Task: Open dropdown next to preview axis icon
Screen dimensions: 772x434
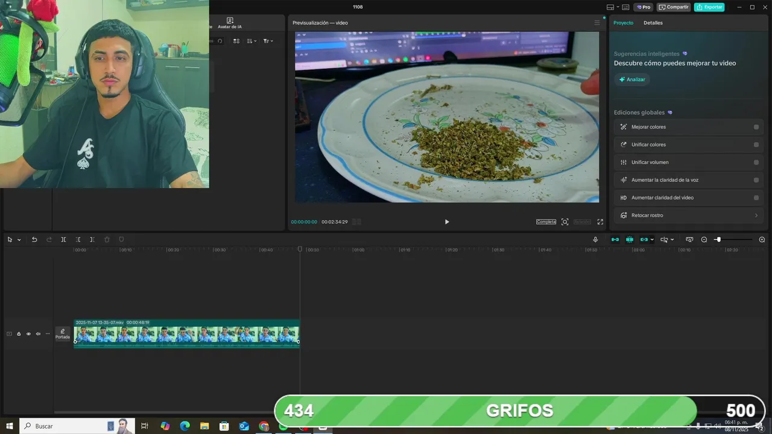Action: (x=672, y=240)
